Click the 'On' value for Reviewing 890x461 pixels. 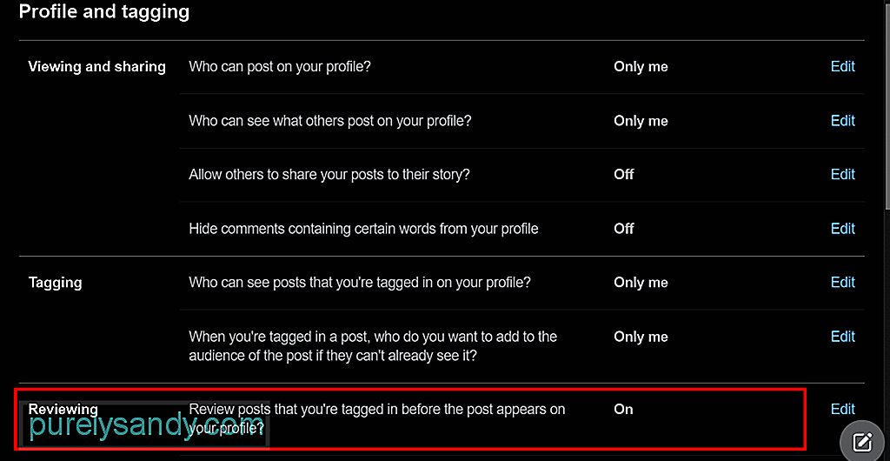623,410
